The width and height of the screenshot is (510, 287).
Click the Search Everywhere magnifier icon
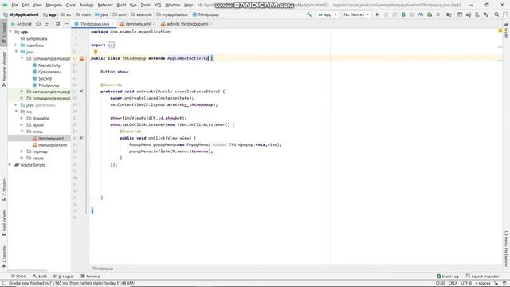(496, 14)
